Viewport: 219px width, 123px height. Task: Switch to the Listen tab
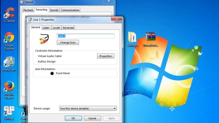pos(46,28)
